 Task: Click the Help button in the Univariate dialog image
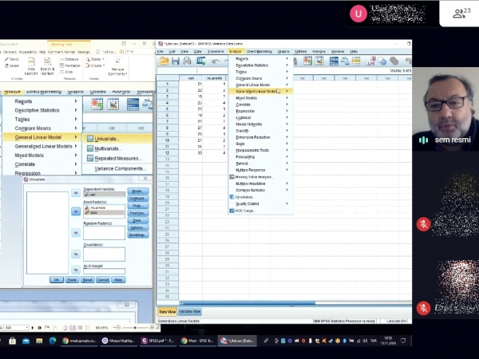pos(118,280)
